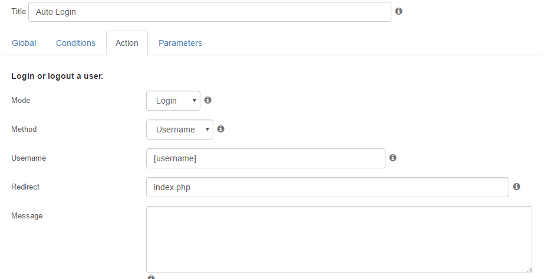Viewport: 544px width, 279px height.
Task: Click the Username field label
Action: pyautogui.click(x=28, y=158)
